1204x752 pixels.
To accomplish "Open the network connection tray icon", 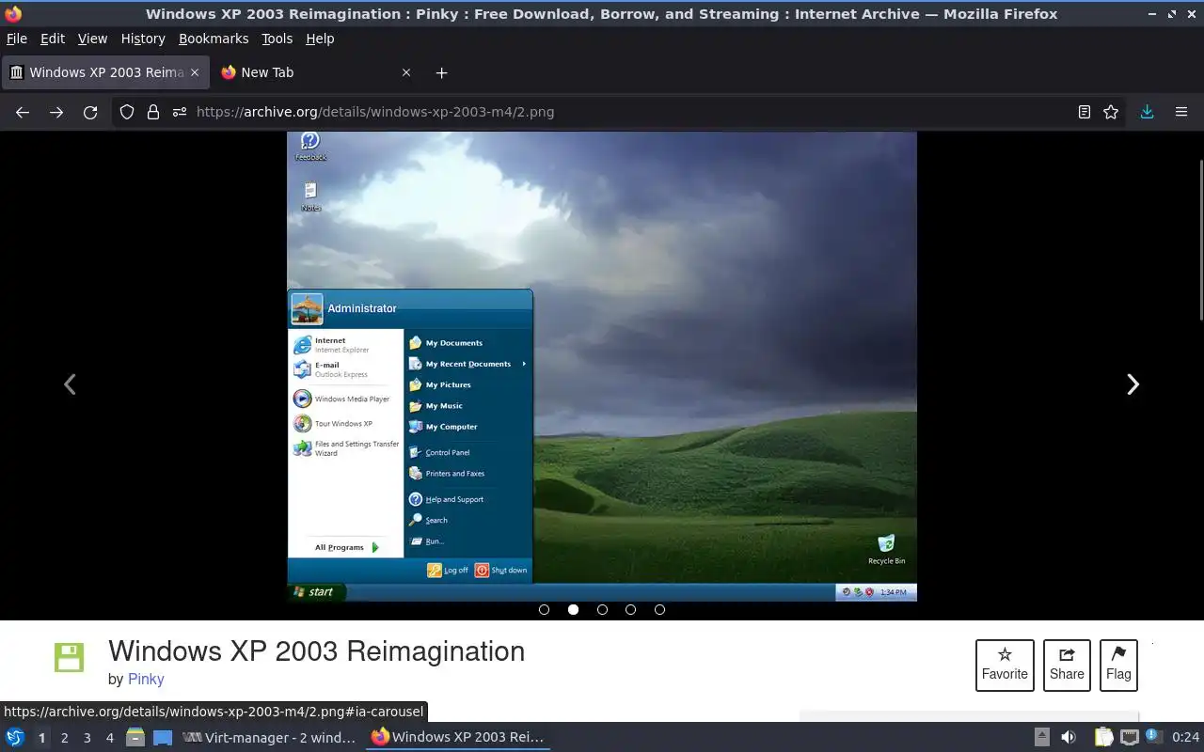I will pos(1129,737).
